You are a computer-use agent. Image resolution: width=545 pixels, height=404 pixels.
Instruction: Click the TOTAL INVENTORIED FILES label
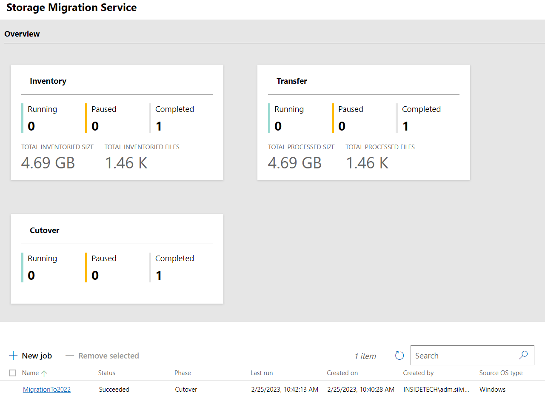pyautogui.click(x=142, y=147)
